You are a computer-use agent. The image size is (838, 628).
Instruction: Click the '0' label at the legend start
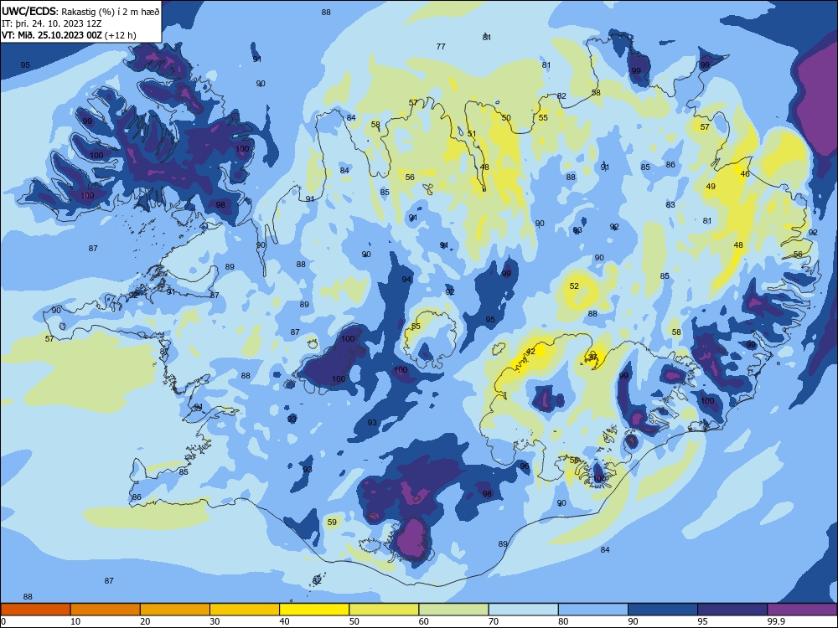coord(3,621)
